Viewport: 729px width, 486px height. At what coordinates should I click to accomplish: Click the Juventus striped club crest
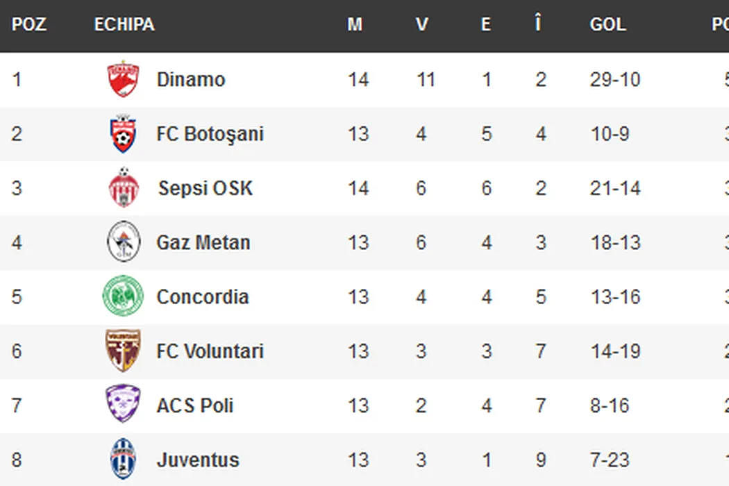124,459
